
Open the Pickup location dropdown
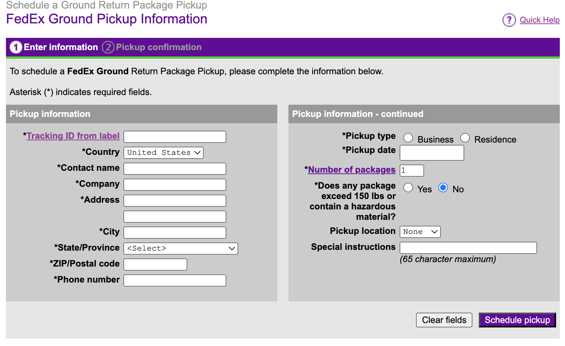[x=420, y=232]
